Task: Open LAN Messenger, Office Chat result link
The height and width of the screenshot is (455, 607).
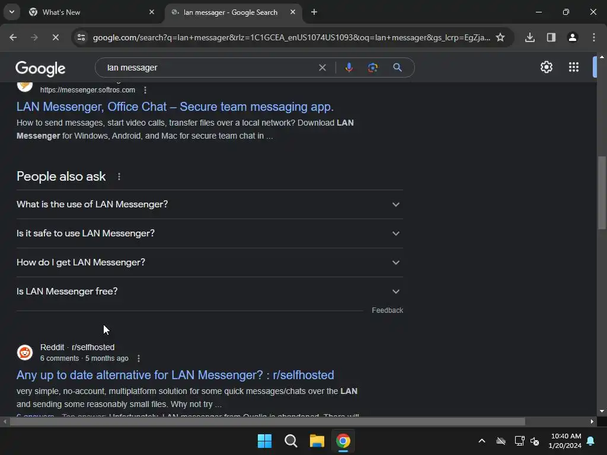Action: 175,107
